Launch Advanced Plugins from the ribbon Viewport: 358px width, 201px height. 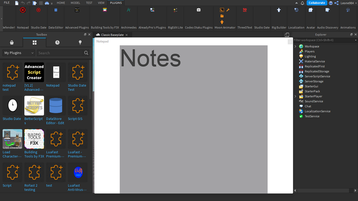point(77,10)
